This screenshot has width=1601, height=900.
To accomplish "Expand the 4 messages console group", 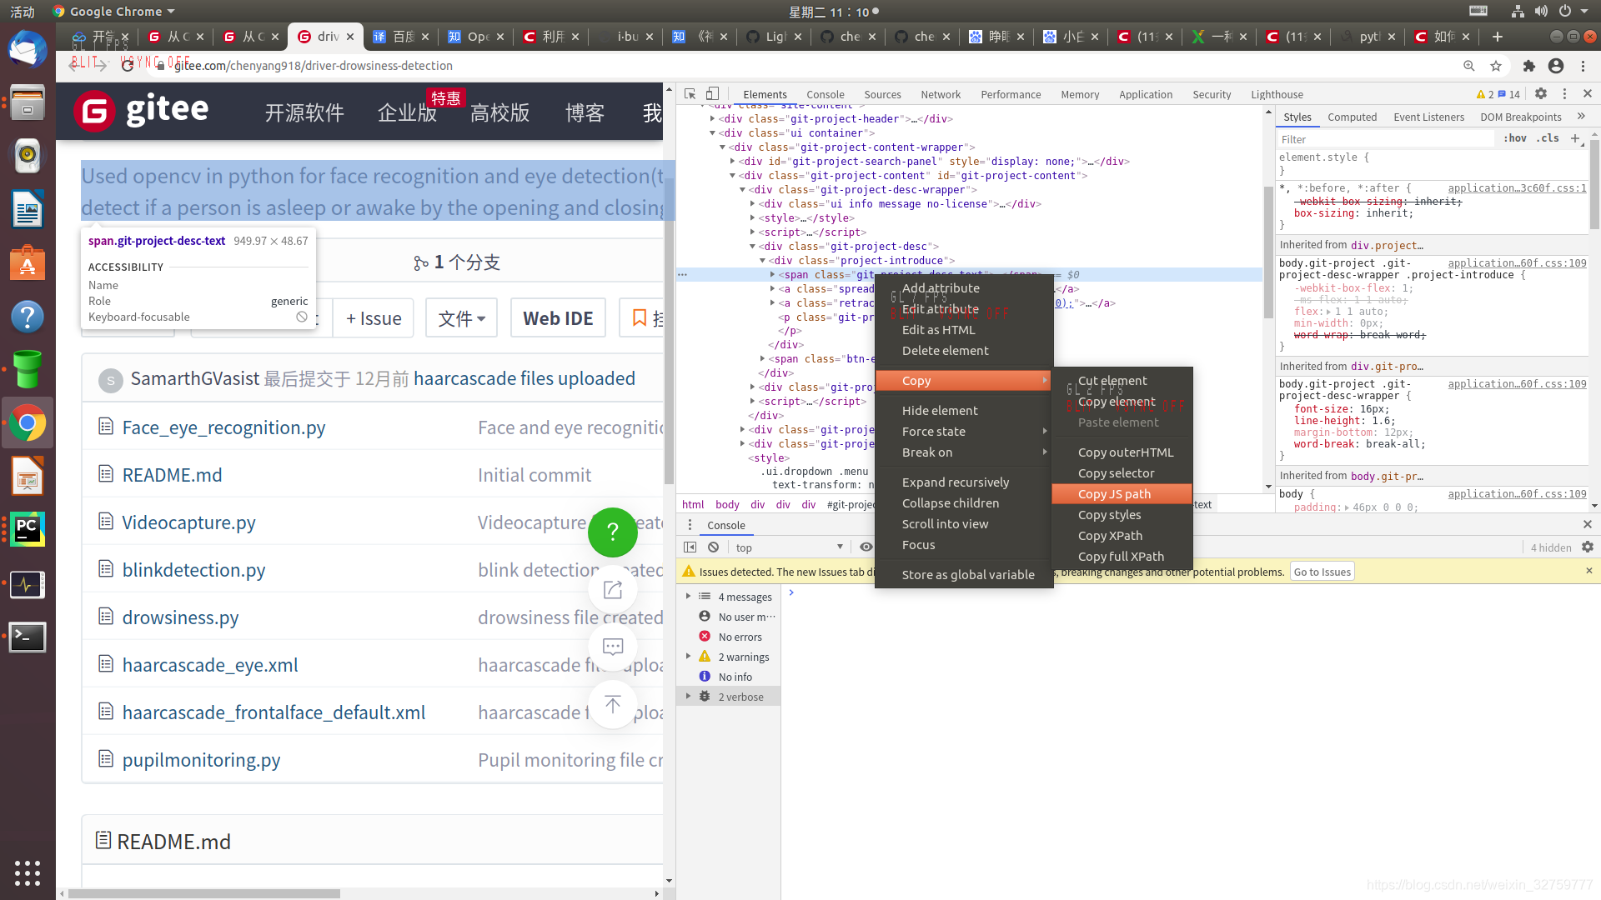I will (x=688, y=597).
